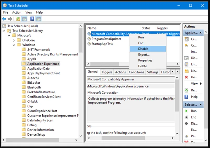Toggle the Show/Hide Console Tree icon
The height and width of the screenshot is (148, 210).
tap(24, 19)
